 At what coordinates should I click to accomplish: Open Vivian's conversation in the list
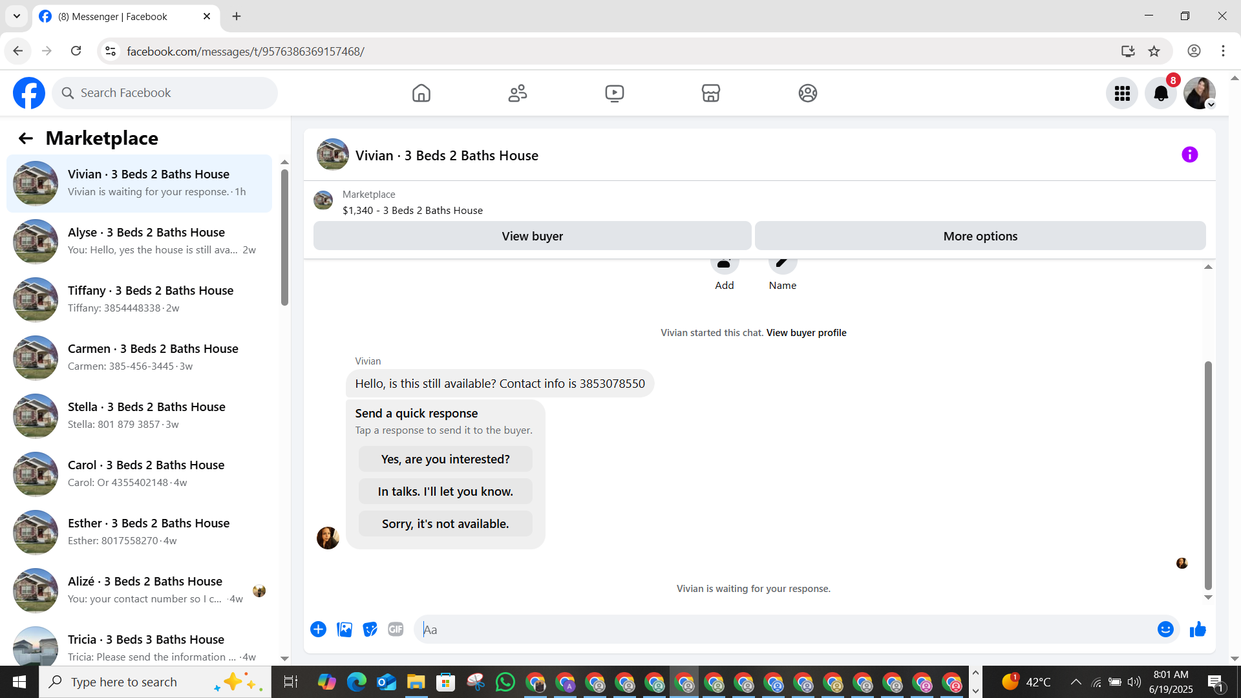pos(139,183)
